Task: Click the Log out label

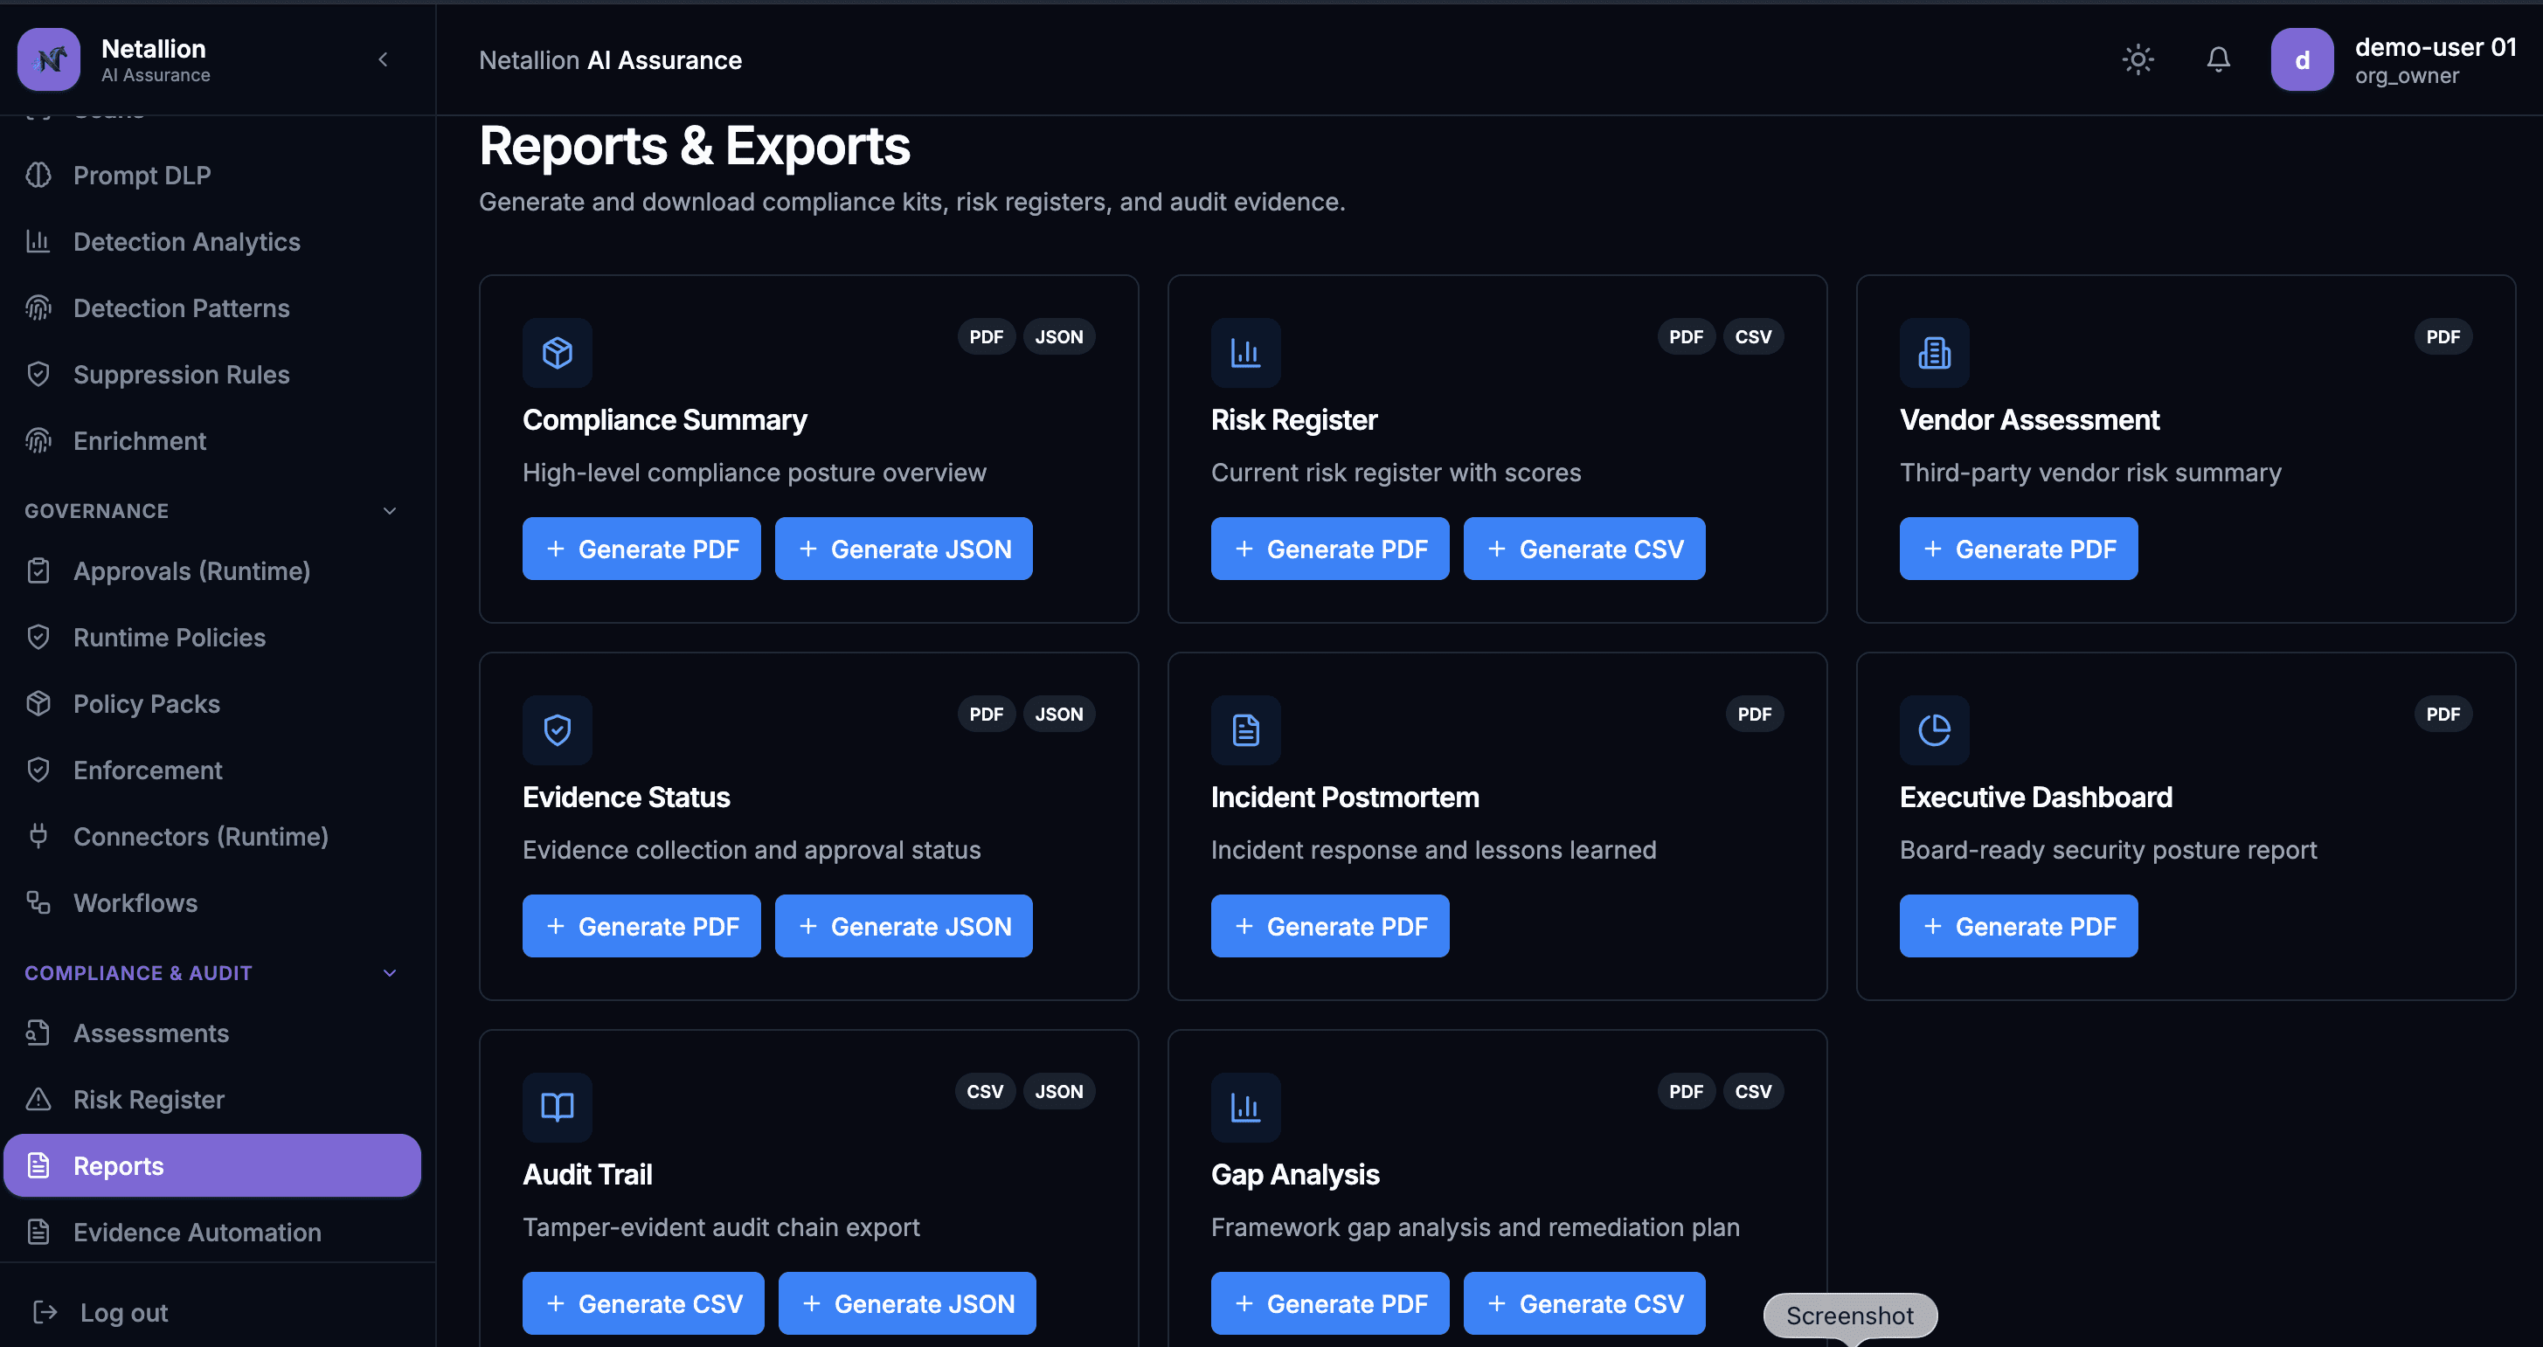Action: (x=124, y=1312)
